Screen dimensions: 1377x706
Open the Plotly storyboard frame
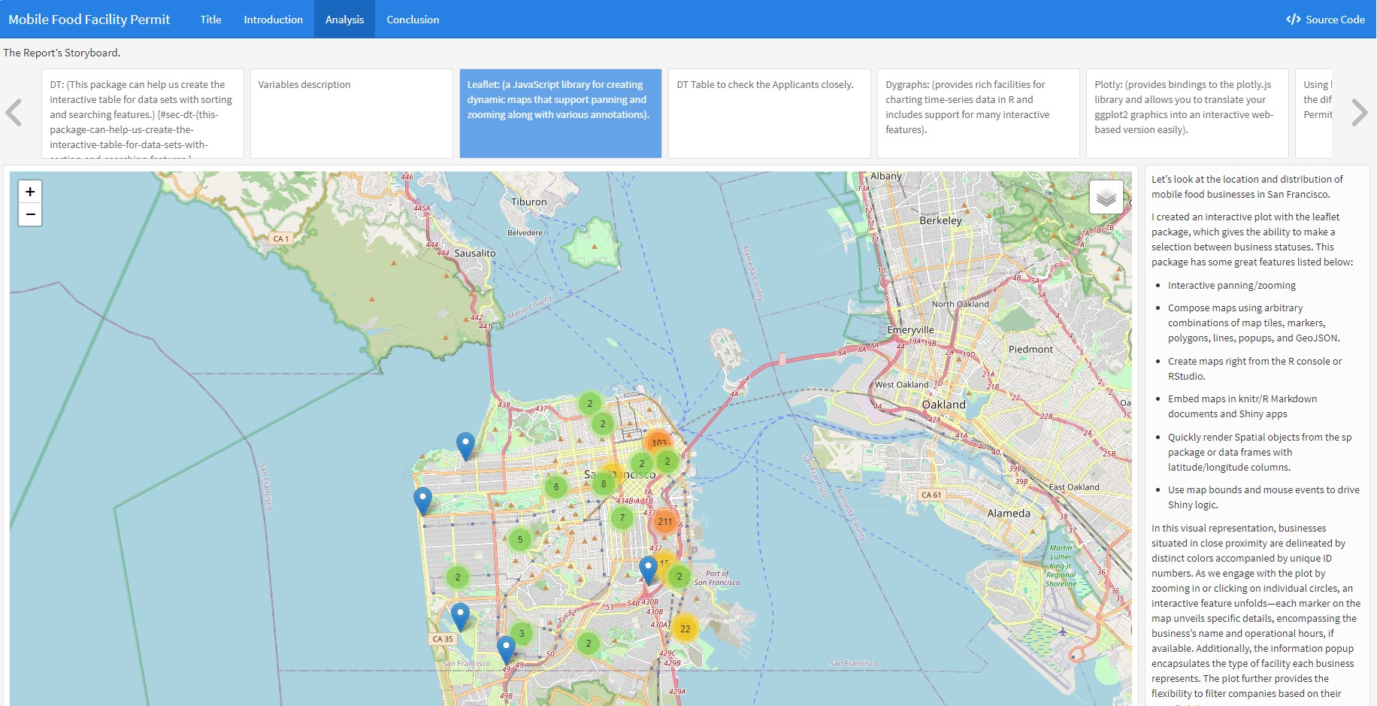click(x=1186, y=113)
